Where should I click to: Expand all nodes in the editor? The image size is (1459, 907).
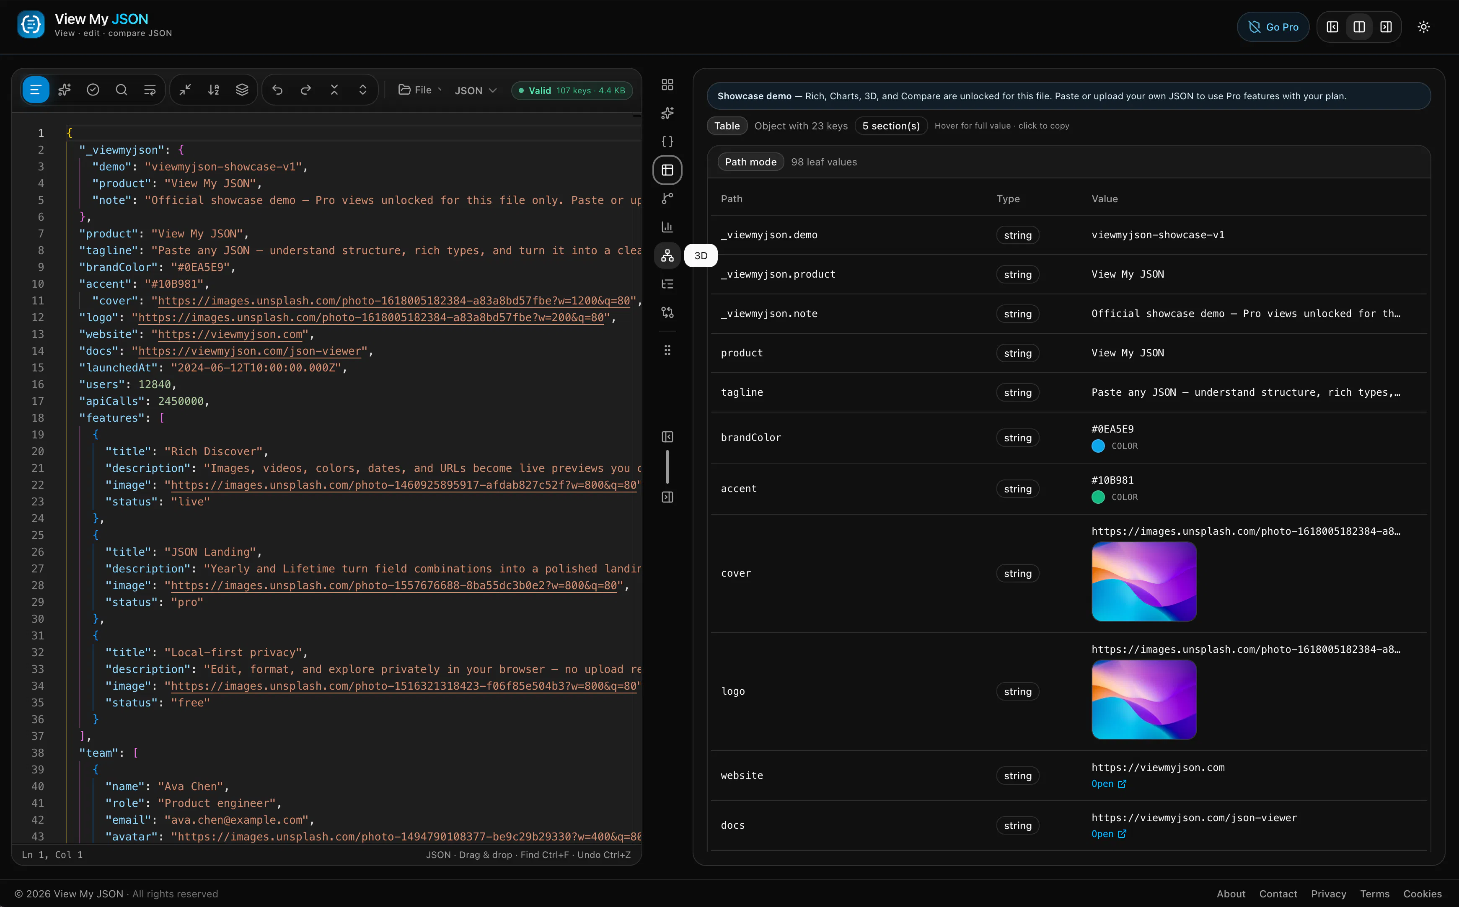coord(363,90)
